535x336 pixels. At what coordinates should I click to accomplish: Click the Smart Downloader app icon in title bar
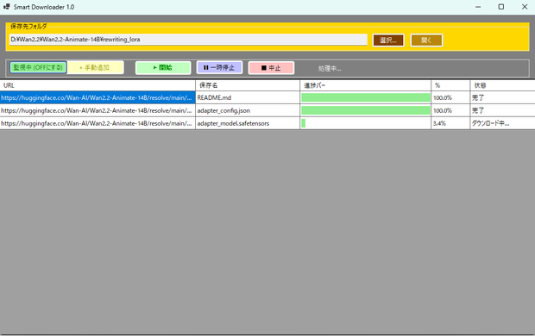tap(7, 7)
